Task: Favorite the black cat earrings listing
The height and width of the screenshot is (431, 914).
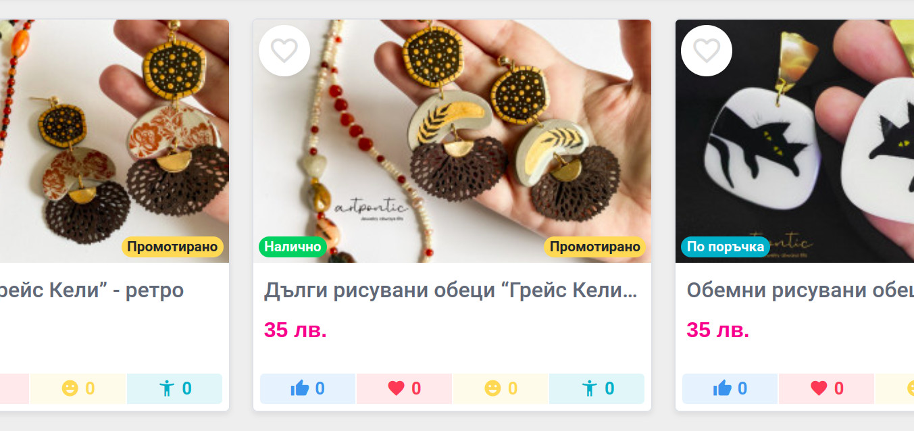Action: point(707,51)
